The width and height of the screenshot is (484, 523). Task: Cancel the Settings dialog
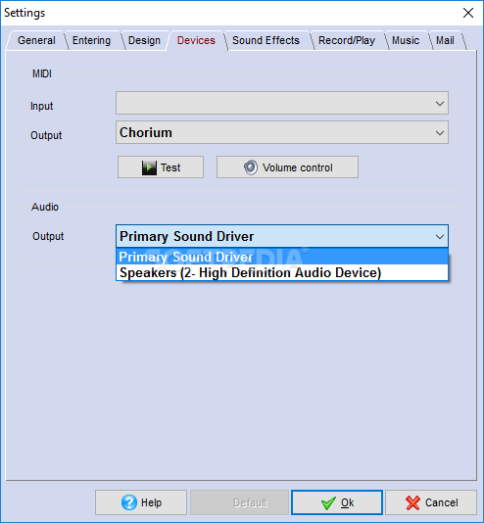[x=431, y=502]
